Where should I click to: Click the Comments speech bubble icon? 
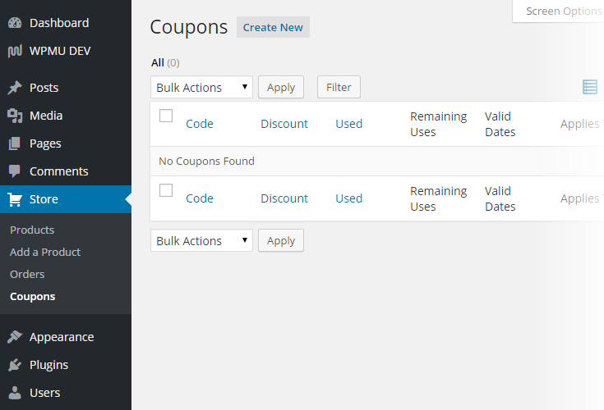(15, 171)
